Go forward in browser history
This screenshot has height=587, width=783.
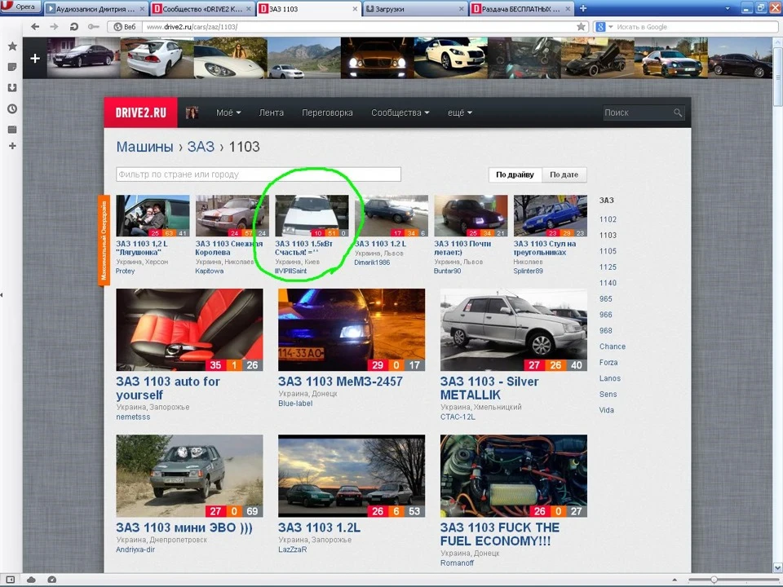[x=54, y=26]
